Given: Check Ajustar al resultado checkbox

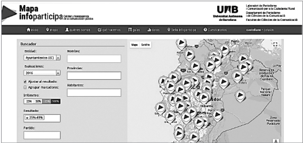Looking at the screenshot, I should [25, 82].
